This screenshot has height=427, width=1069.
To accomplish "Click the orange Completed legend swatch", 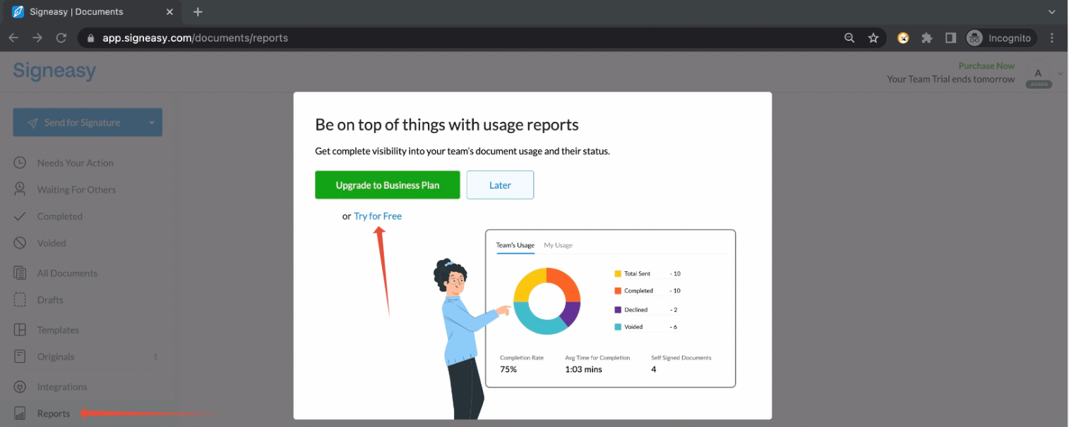I will (618, 291).
